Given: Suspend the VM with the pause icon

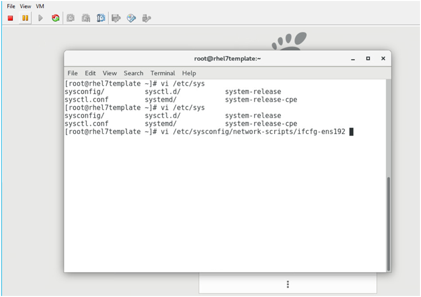Looking at the screenshot, I should (x=25, y=18).
